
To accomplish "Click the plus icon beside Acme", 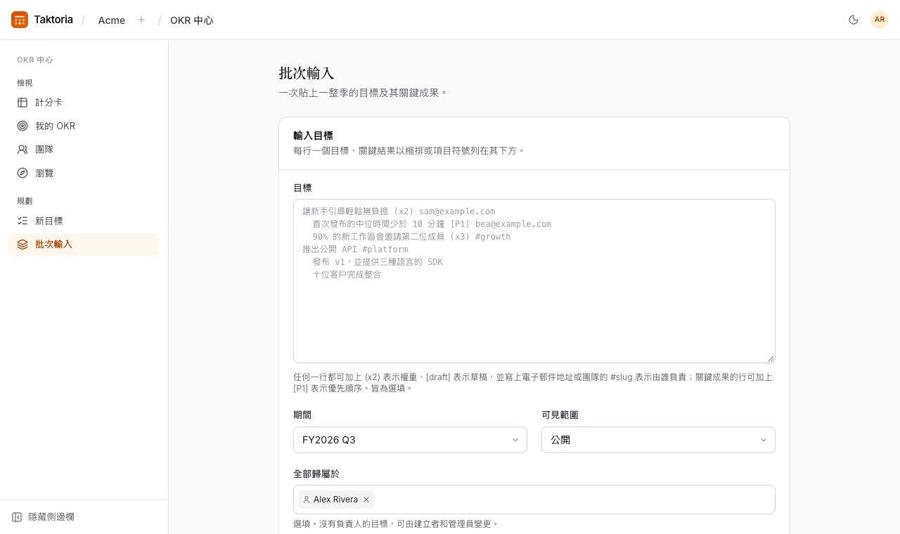I will click(x=141, y=20).
